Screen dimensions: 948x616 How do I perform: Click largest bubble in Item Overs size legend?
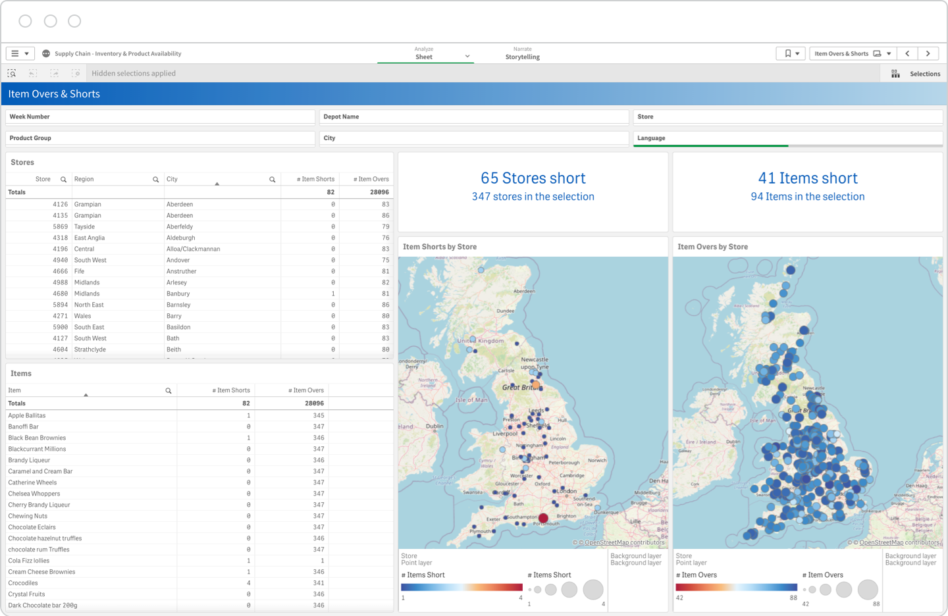pyautogui.click(x=868, y=590)
